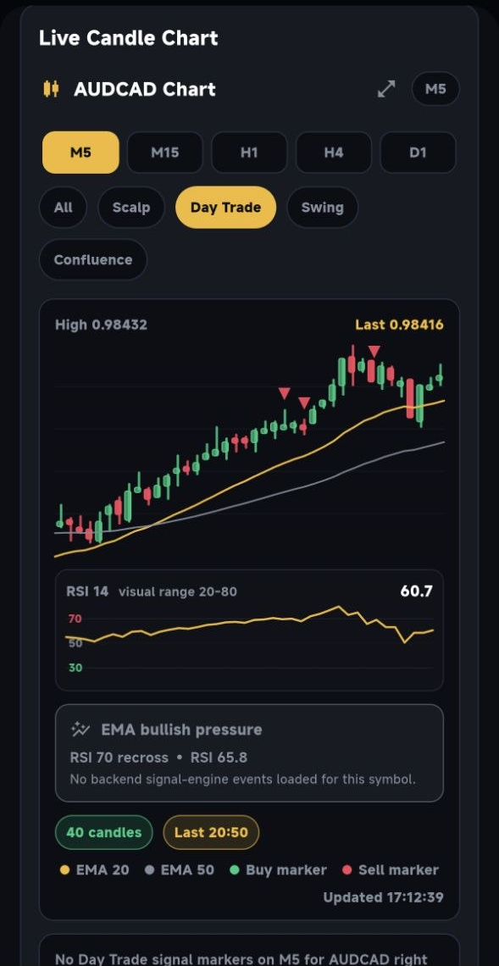
Task: Switch to the M15 timeframe
Action: [x=165, y=153]
